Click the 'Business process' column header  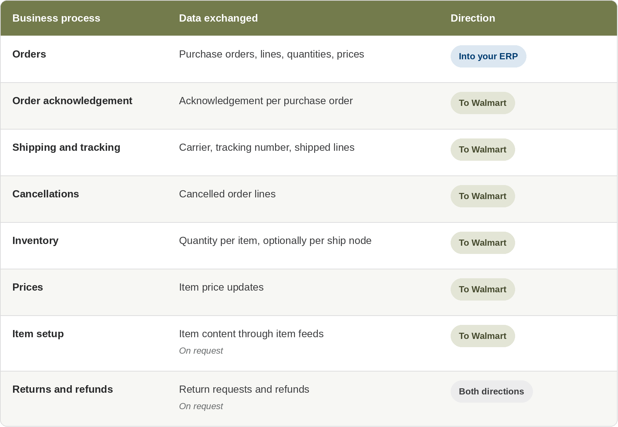point(56,18)
